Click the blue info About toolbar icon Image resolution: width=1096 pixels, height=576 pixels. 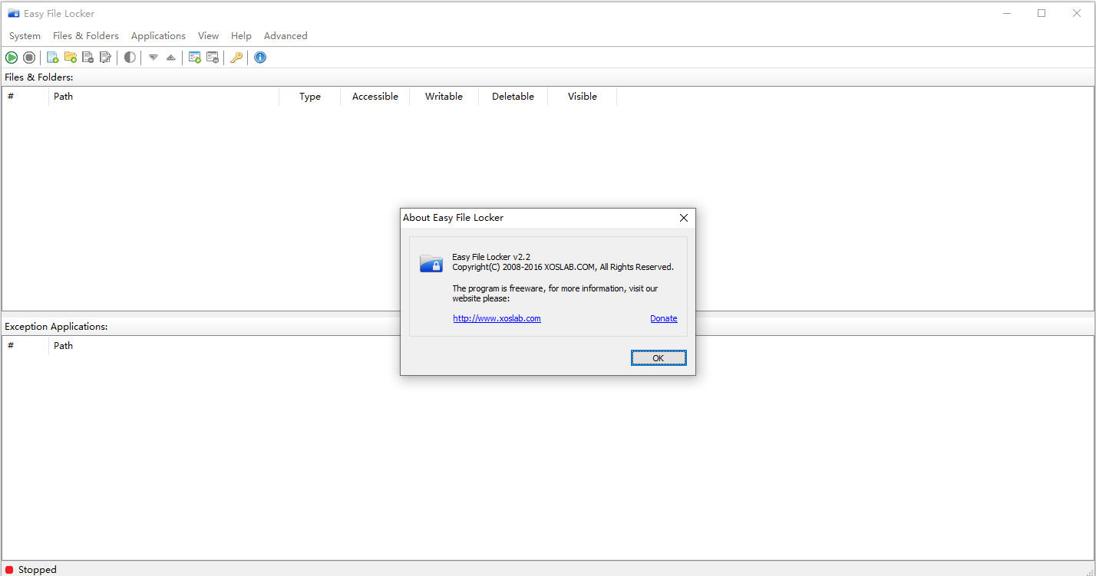pos(260,58)
